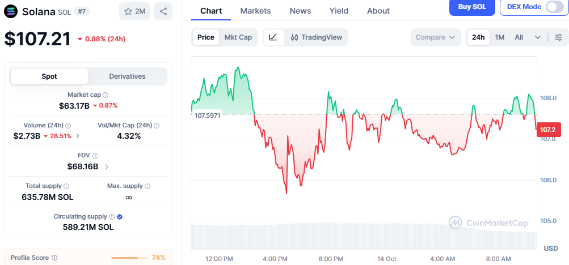Select 24h time range
Viewport: 569px width, 265px height.
coord(478,37)
